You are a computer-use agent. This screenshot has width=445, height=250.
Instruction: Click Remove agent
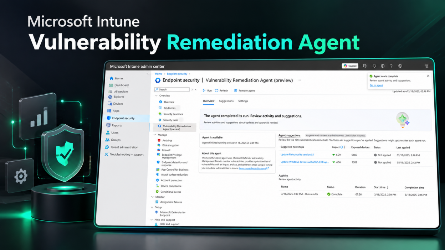point(244,91)
